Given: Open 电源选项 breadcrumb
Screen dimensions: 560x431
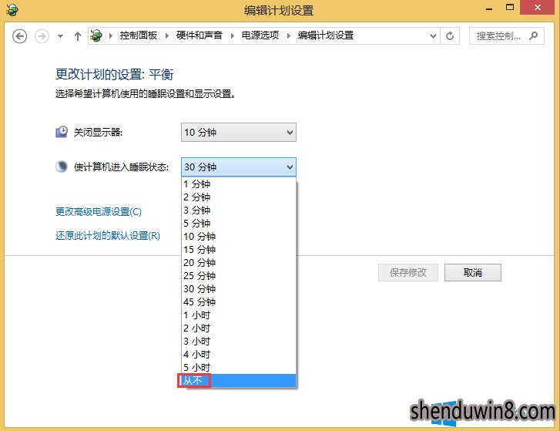Looking at the screenshot, I should point(260,35).
